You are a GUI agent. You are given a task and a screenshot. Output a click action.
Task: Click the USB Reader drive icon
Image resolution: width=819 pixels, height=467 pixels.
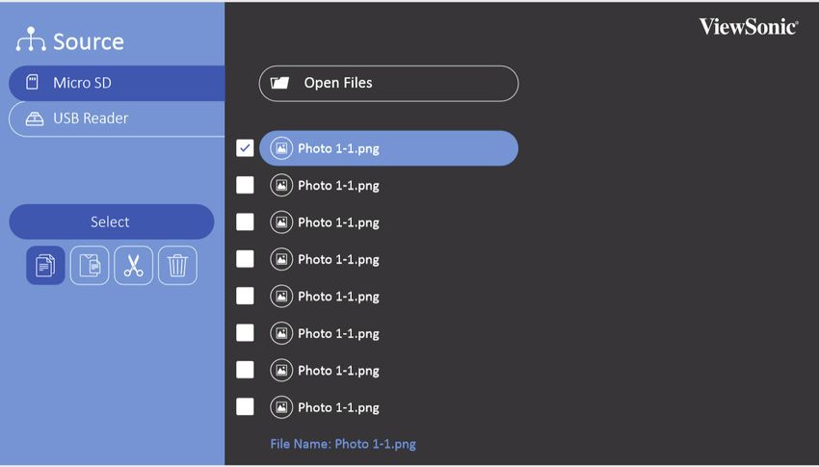pos(35,118)
